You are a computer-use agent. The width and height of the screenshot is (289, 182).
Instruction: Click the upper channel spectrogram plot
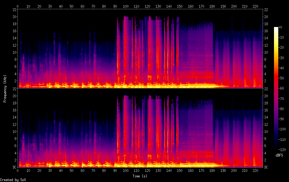click(x=140, y=48)
